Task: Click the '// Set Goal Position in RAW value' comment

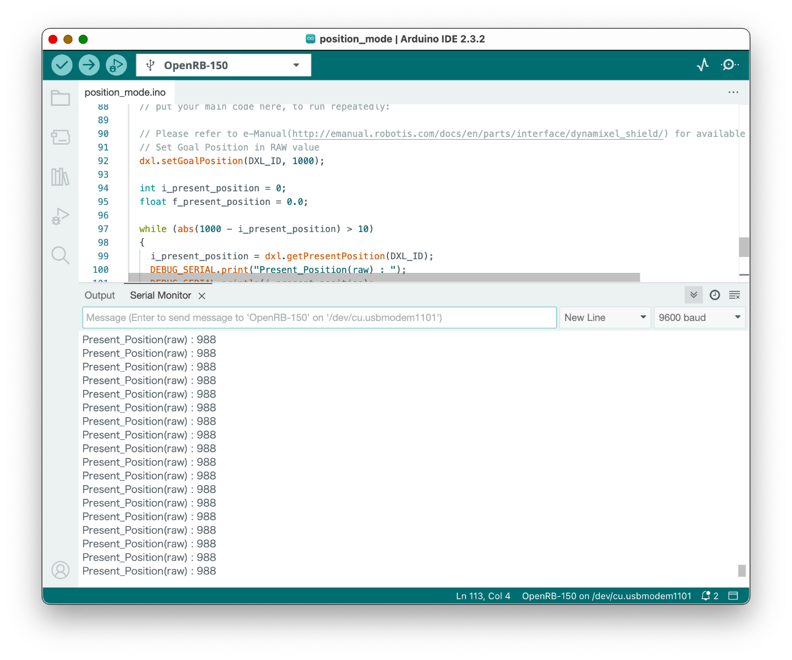Action: click(229, 147)
